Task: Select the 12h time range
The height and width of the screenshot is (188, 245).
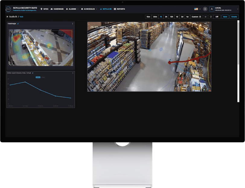Action: coord(172,17)
